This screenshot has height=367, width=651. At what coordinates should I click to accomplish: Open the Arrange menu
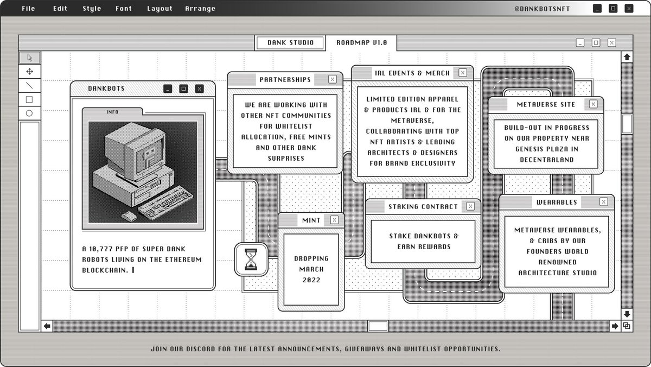point(200,8)
